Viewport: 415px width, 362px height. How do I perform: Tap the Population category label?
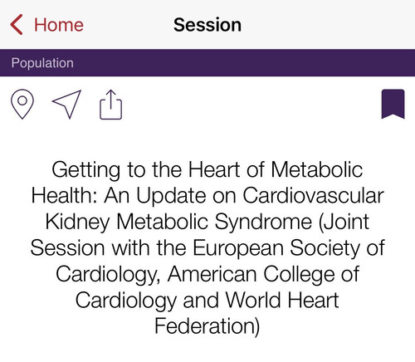coord(42,63)
